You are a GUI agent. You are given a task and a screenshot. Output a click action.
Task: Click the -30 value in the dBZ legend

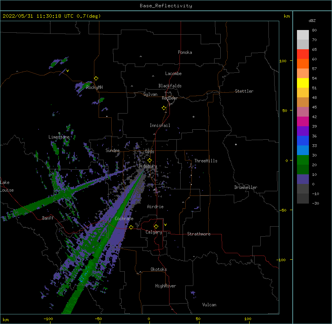[x=315, y=204]
